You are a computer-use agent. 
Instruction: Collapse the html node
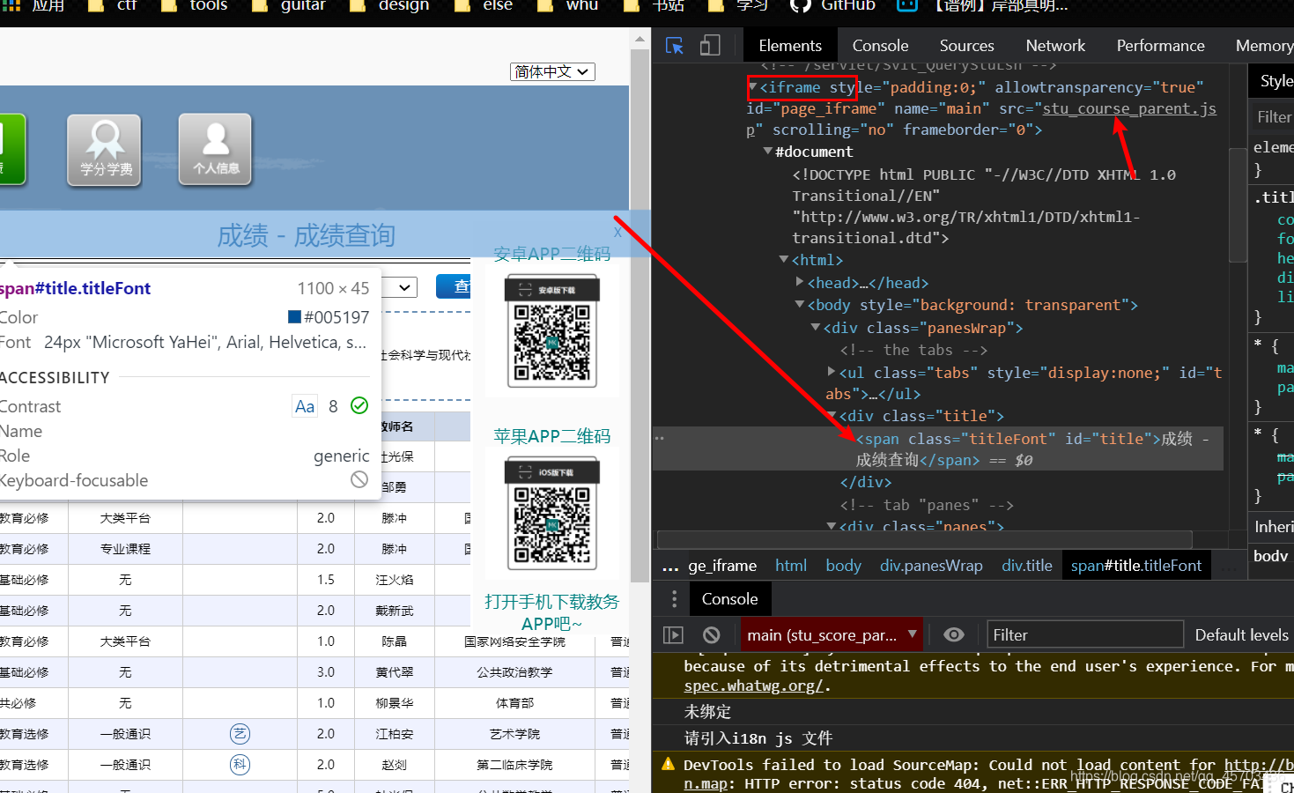click(x=784, y=260)
